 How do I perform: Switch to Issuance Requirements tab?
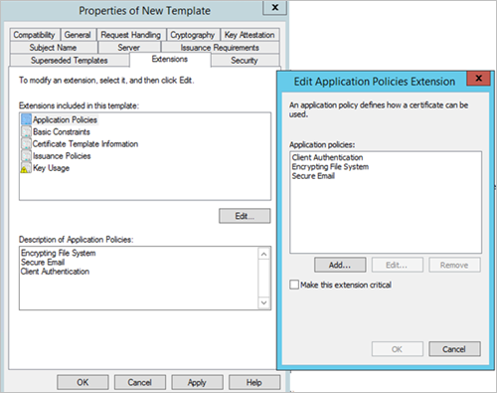coord(220,48)
